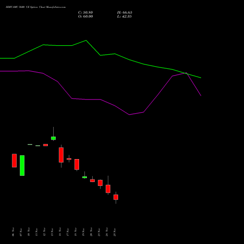Click the small green candlestick for 19 Nov
244x244 pixels.
click(84, 177)
